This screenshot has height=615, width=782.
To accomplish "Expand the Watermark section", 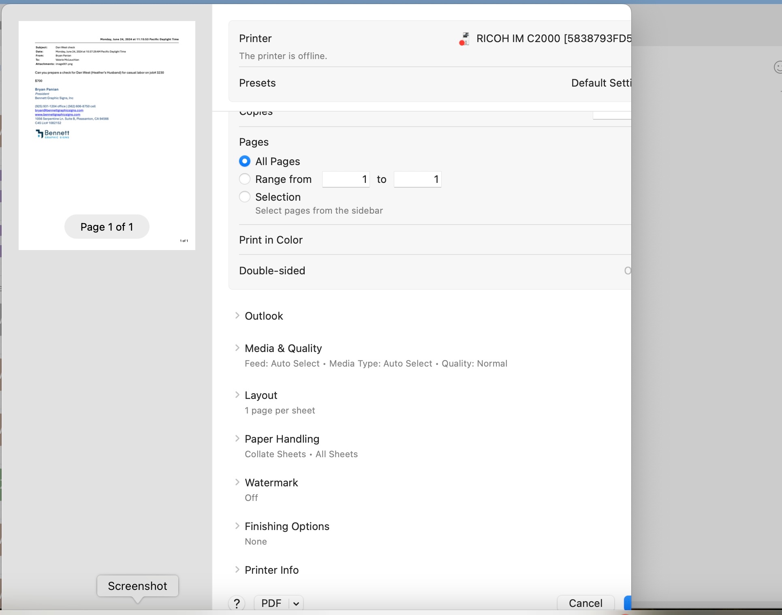I will coord(237,482).
